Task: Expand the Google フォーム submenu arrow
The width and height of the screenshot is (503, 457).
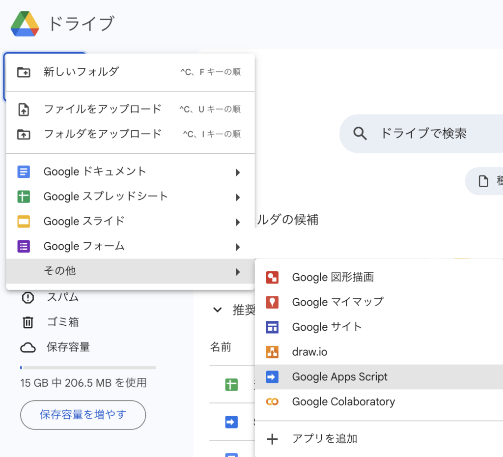Action: (x=238, y=247)
